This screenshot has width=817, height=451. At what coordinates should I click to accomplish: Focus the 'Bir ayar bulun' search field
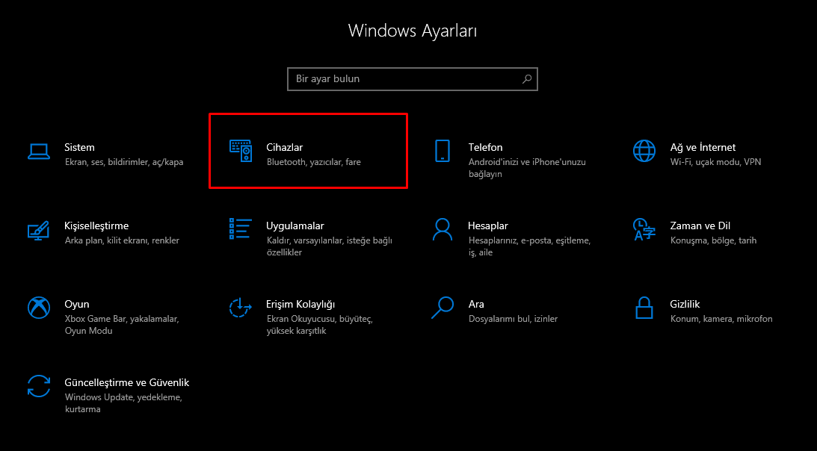412,79
